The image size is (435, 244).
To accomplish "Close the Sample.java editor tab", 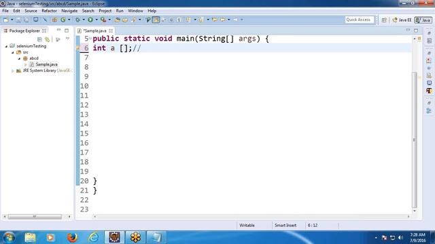I will point(111,30).
